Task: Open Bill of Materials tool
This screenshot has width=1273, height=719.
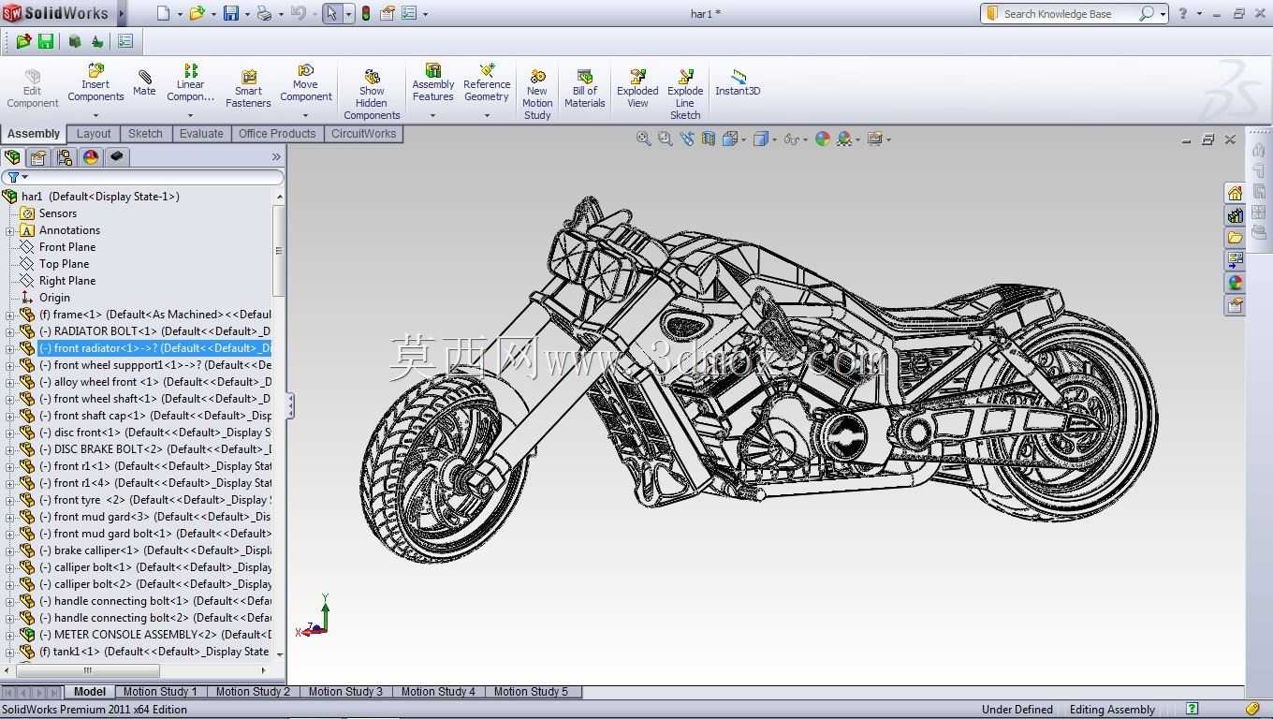Action: (x=585, y=89)
